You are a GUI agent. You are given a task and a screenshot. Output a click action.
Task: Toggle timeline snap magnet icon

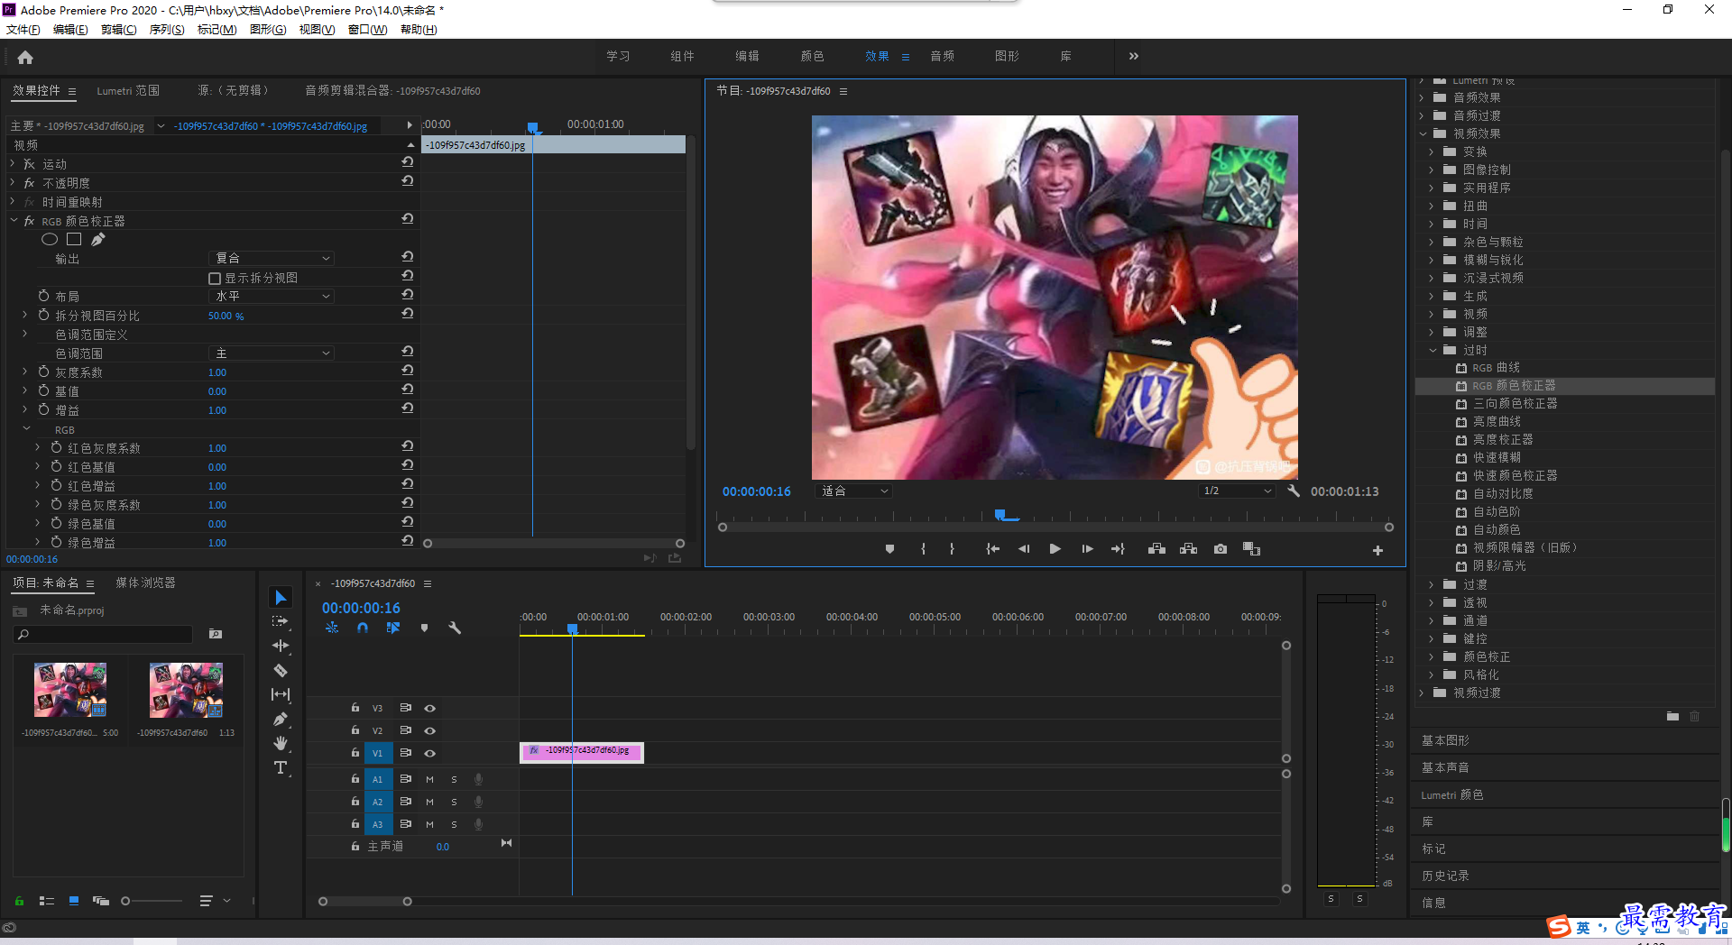coord(362,628)
